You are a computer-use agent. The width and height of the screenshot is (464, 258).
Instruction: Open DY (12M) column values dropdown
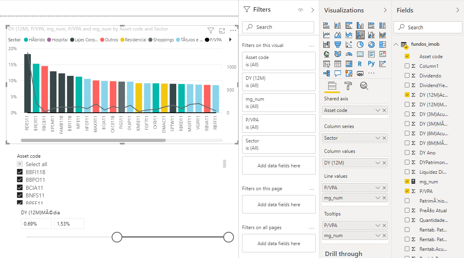(x=377, y=163)
